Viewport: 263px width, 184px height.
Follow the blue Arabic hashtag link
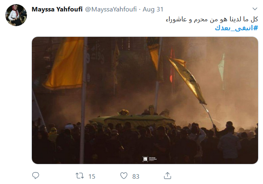point(236,28)
